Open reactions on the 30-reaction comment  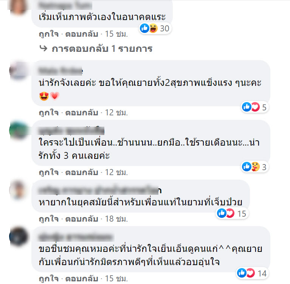[x=155, y=28]
